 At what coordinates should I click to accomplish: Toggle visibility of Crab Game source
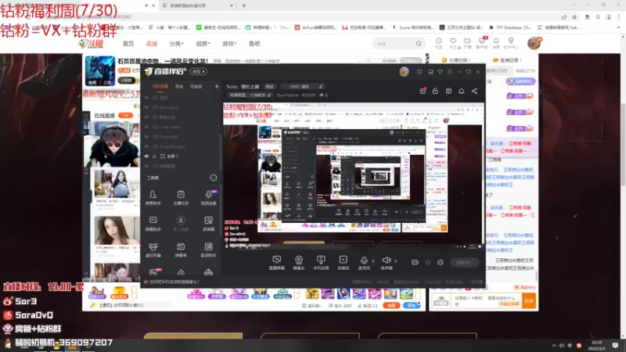coord(146,127)
